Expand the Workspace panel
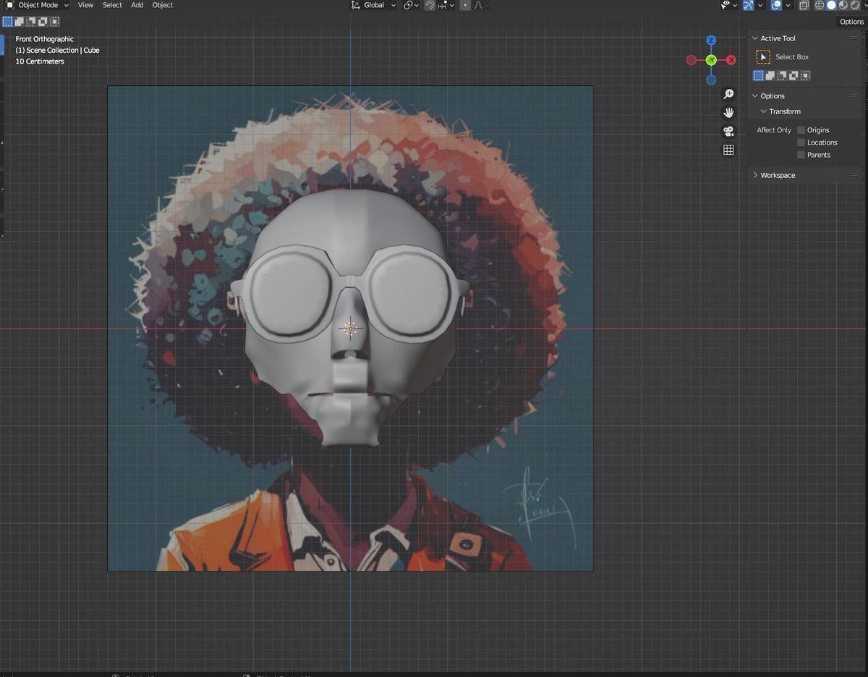 tap(755, 175)
